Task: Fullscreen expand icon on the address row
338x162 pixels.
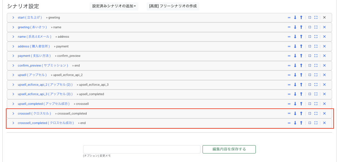Action: click(316, 46)
